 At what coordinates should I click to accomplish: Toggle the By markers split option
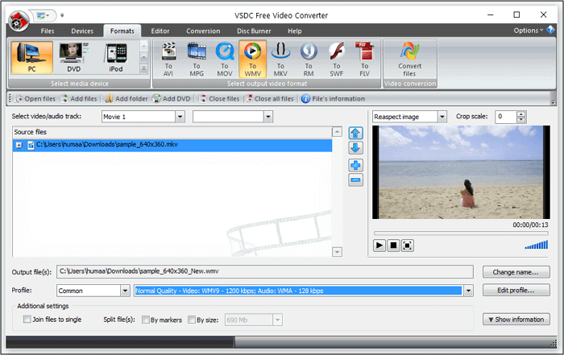coord(146,320)
